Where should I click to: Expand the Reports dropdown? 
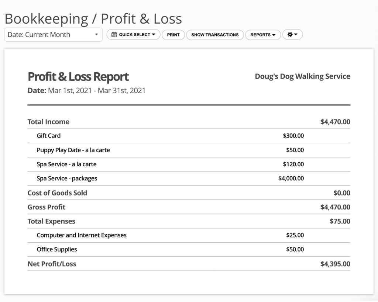click(263, 35)
